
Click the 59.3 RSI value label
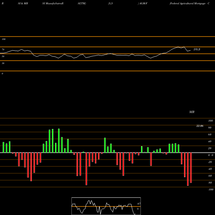[x=197, y=49]
